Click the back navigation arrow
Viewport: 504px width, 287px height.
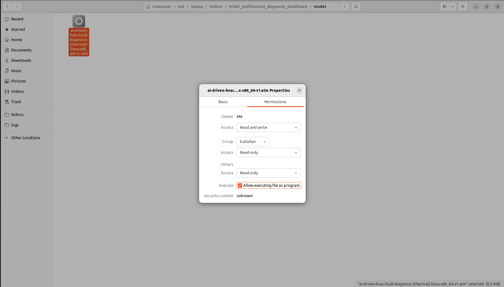pyautogui.click(x=7, y=7)
